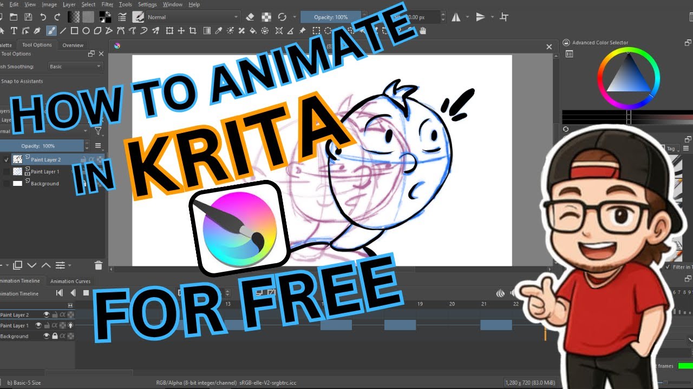Toggle preserve alpha checkerboard button

point(266,17)
